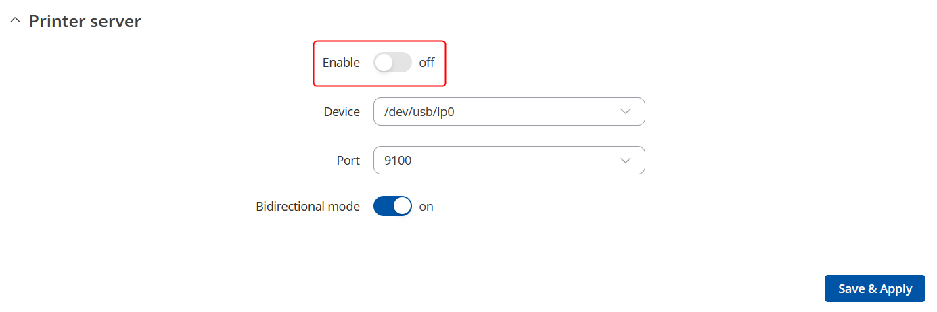Click the 9100 port value text

(398, 161)
